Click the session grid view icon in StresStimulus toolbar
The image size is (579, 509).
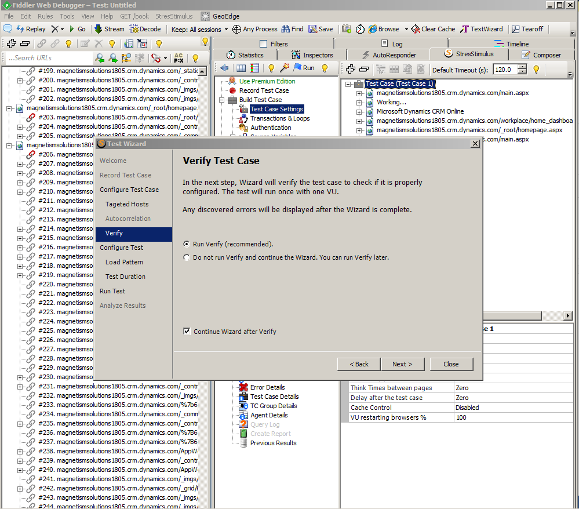(241, 68)
